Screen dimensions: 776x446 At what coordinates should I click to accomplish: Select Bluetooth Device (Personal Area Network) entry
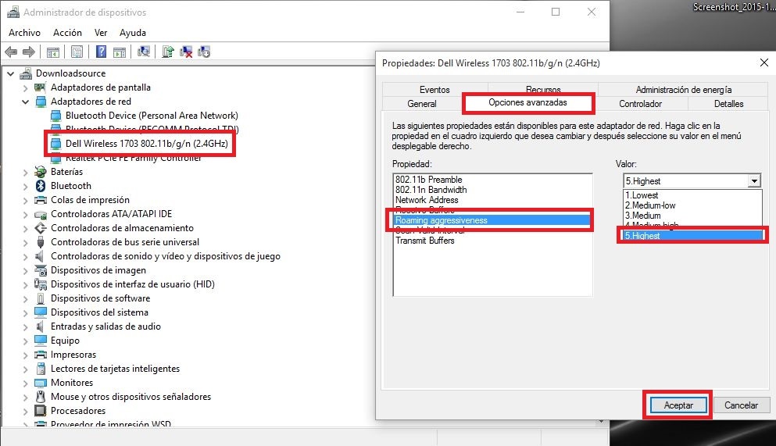(152, 116)
